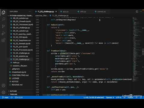Switch to utils.py tab
Screen dimensions: 144x108
pos(83,12)
